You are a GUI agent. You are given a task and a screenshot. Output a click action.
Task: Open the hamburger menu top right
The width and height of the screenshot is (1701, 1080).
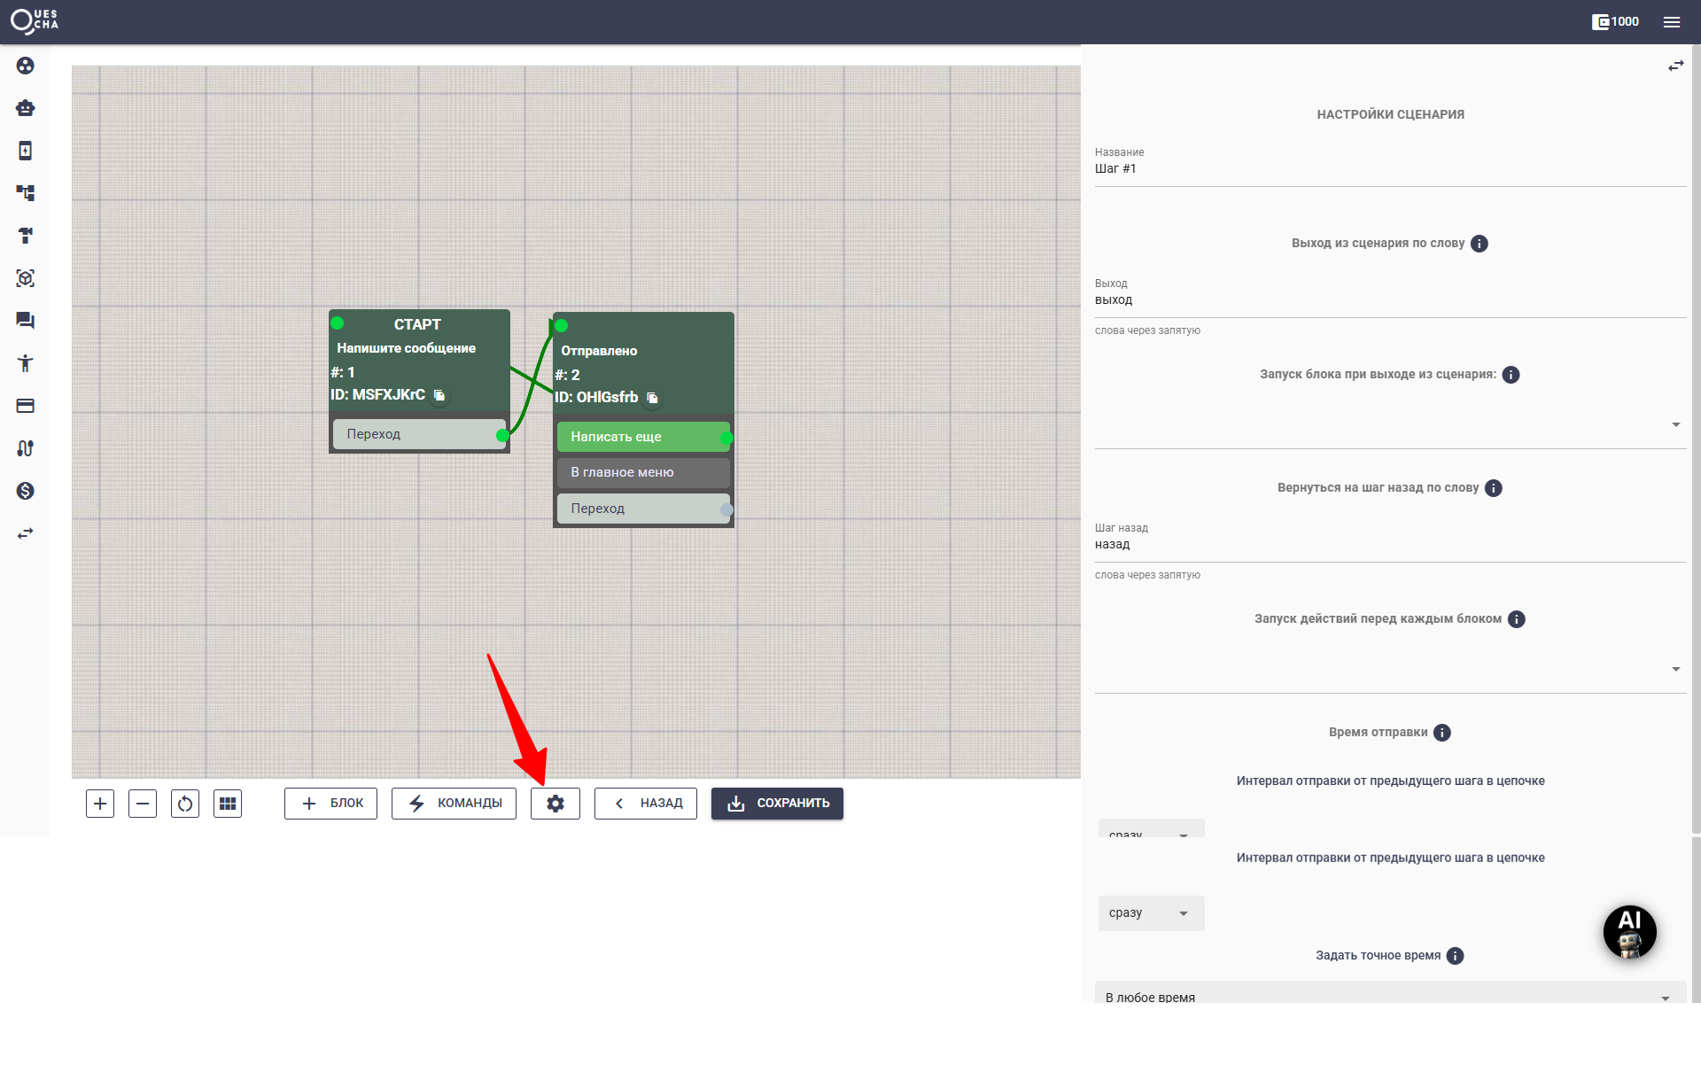point(1672,22)
